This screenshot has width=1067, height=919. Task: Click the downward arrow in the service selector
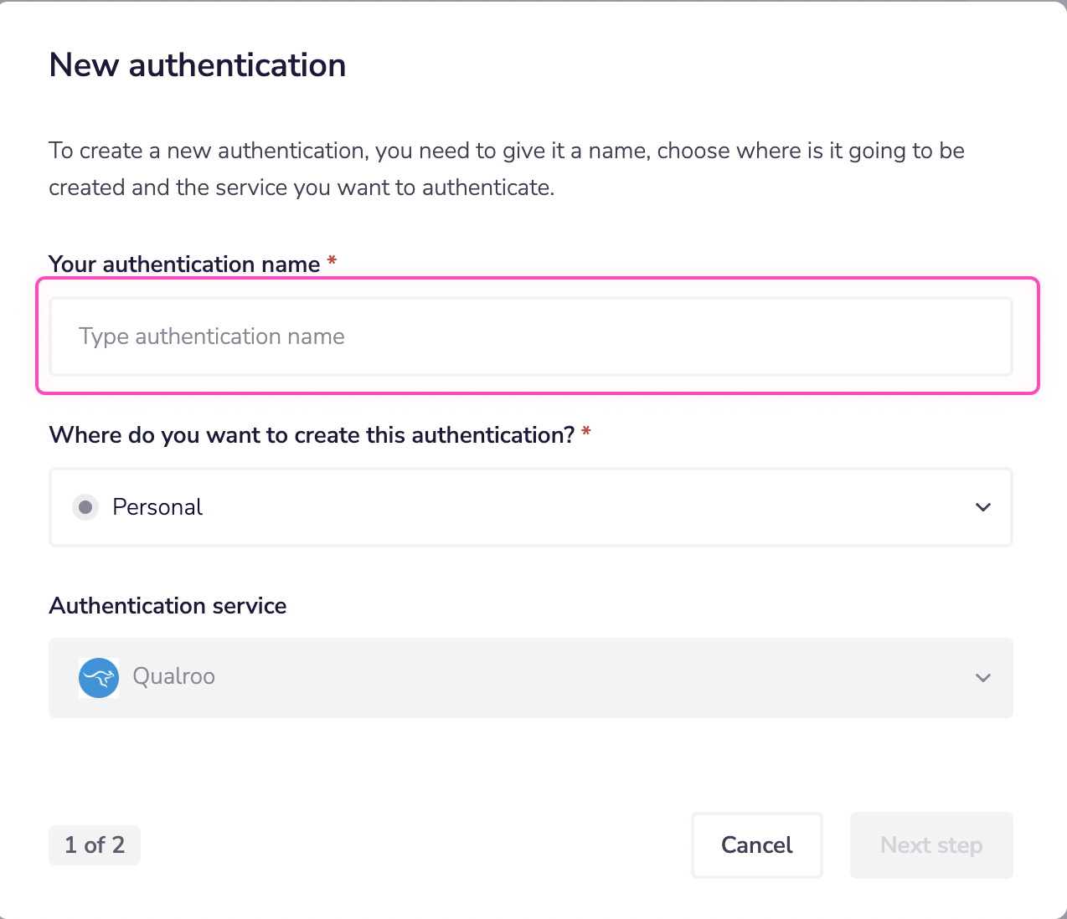(982, 678)
